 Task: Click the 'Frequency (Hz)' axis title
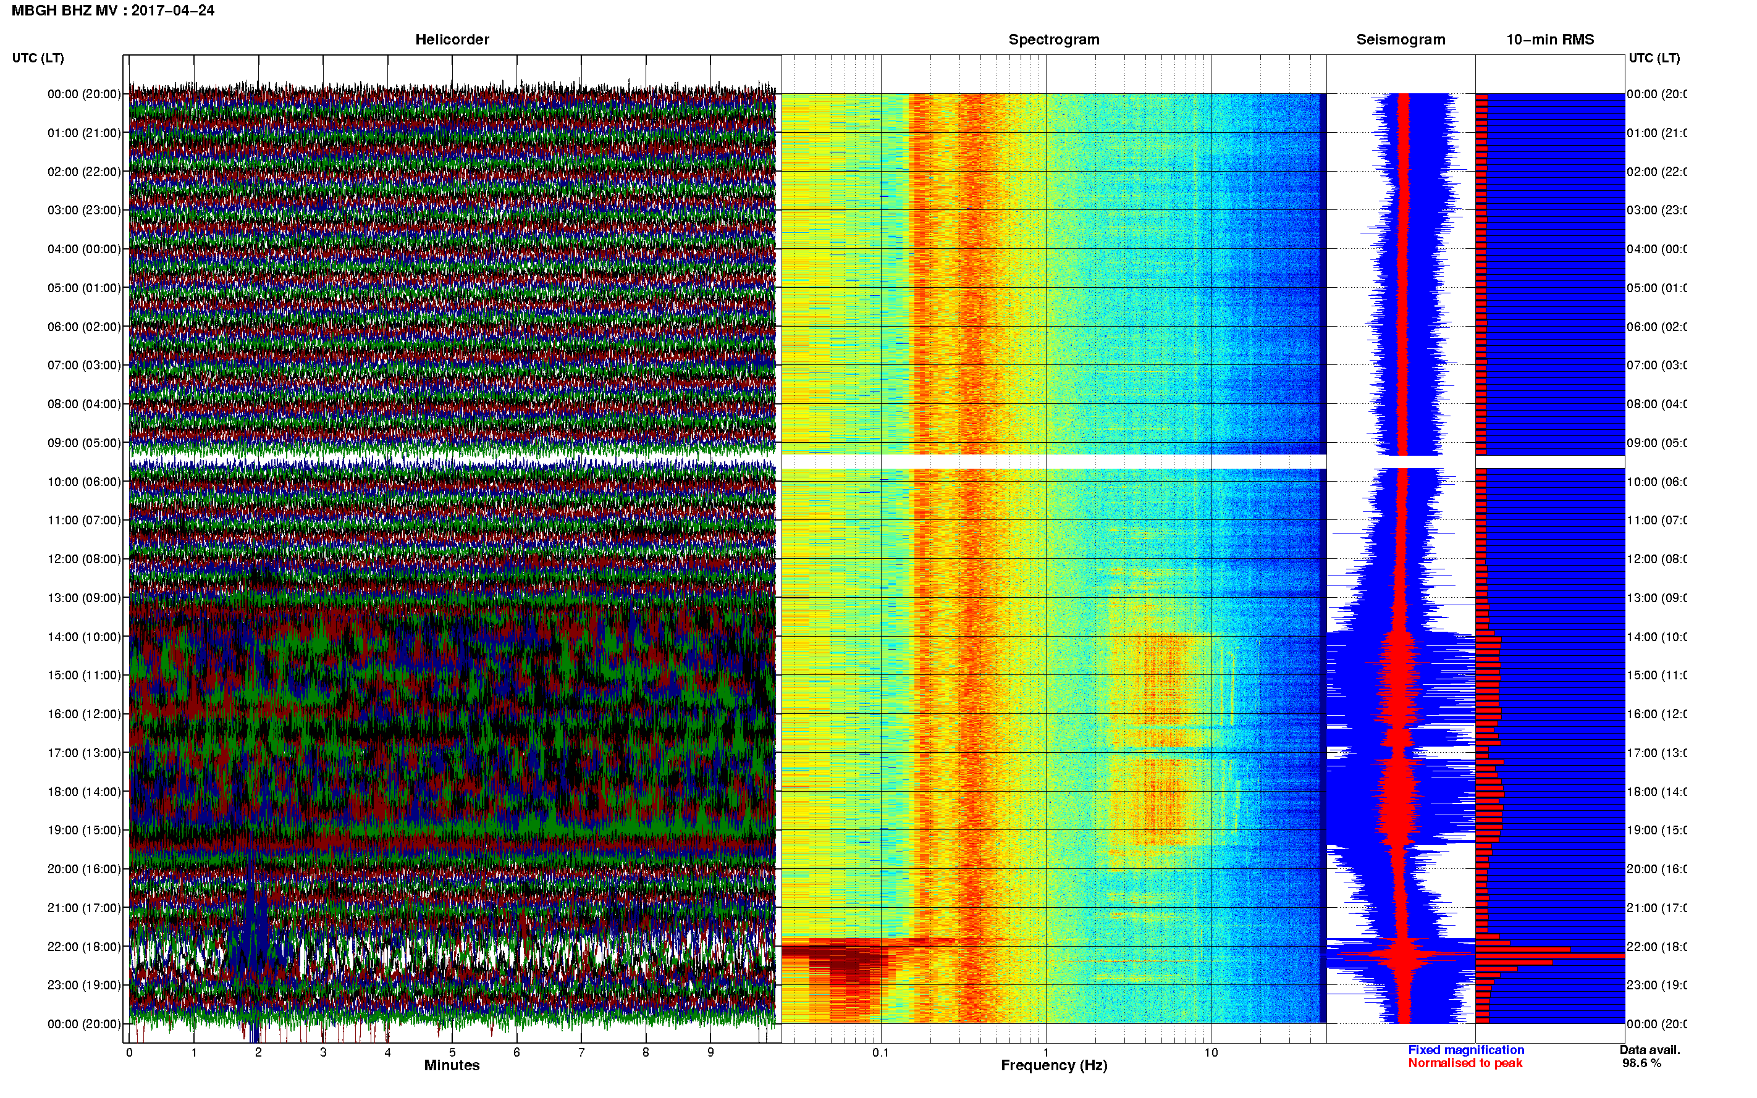pyautogui.click(x=1054, y=1065)
